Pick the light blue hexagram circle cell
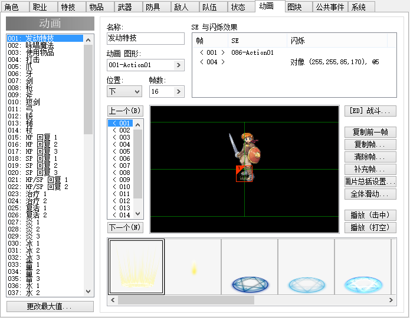 pyautogui.click(x=306, y=267)
